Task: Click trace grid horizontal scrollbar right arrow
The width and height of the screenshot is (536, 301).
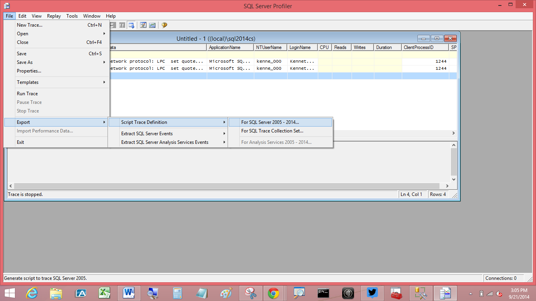Action: point(454,133)
